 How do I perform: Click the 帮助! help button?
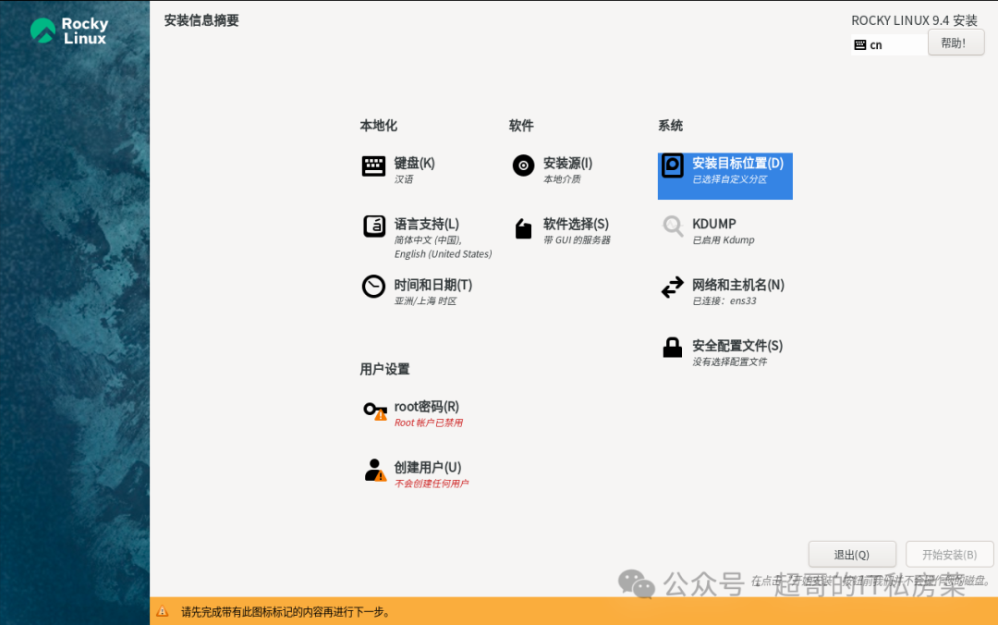955,43
